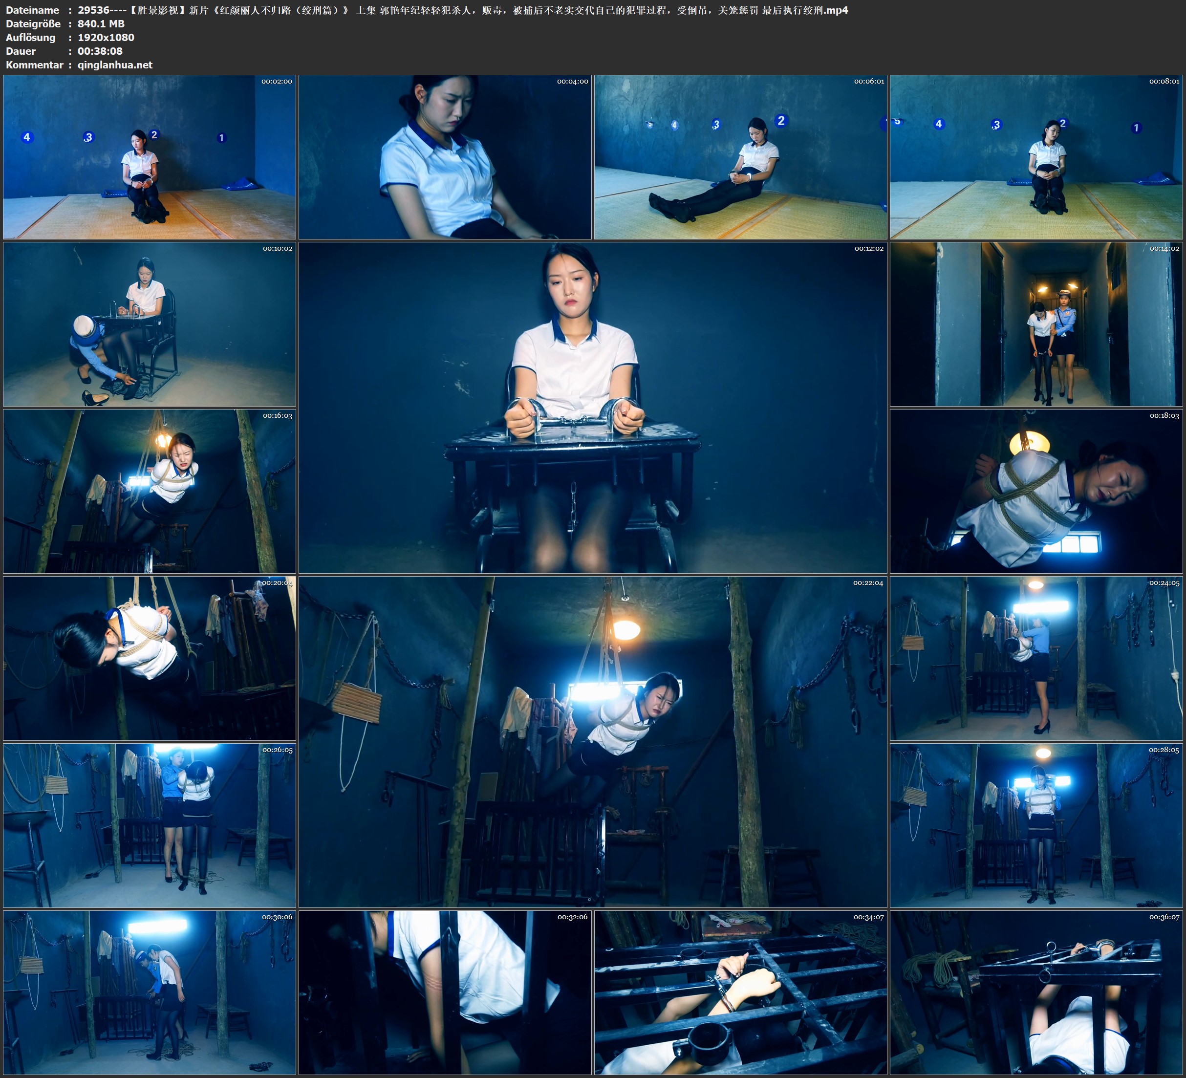1186x1078 pixels.
Task: Click the thumbnail timestamped 00:02:00
Action: click(x=150, y=157)
